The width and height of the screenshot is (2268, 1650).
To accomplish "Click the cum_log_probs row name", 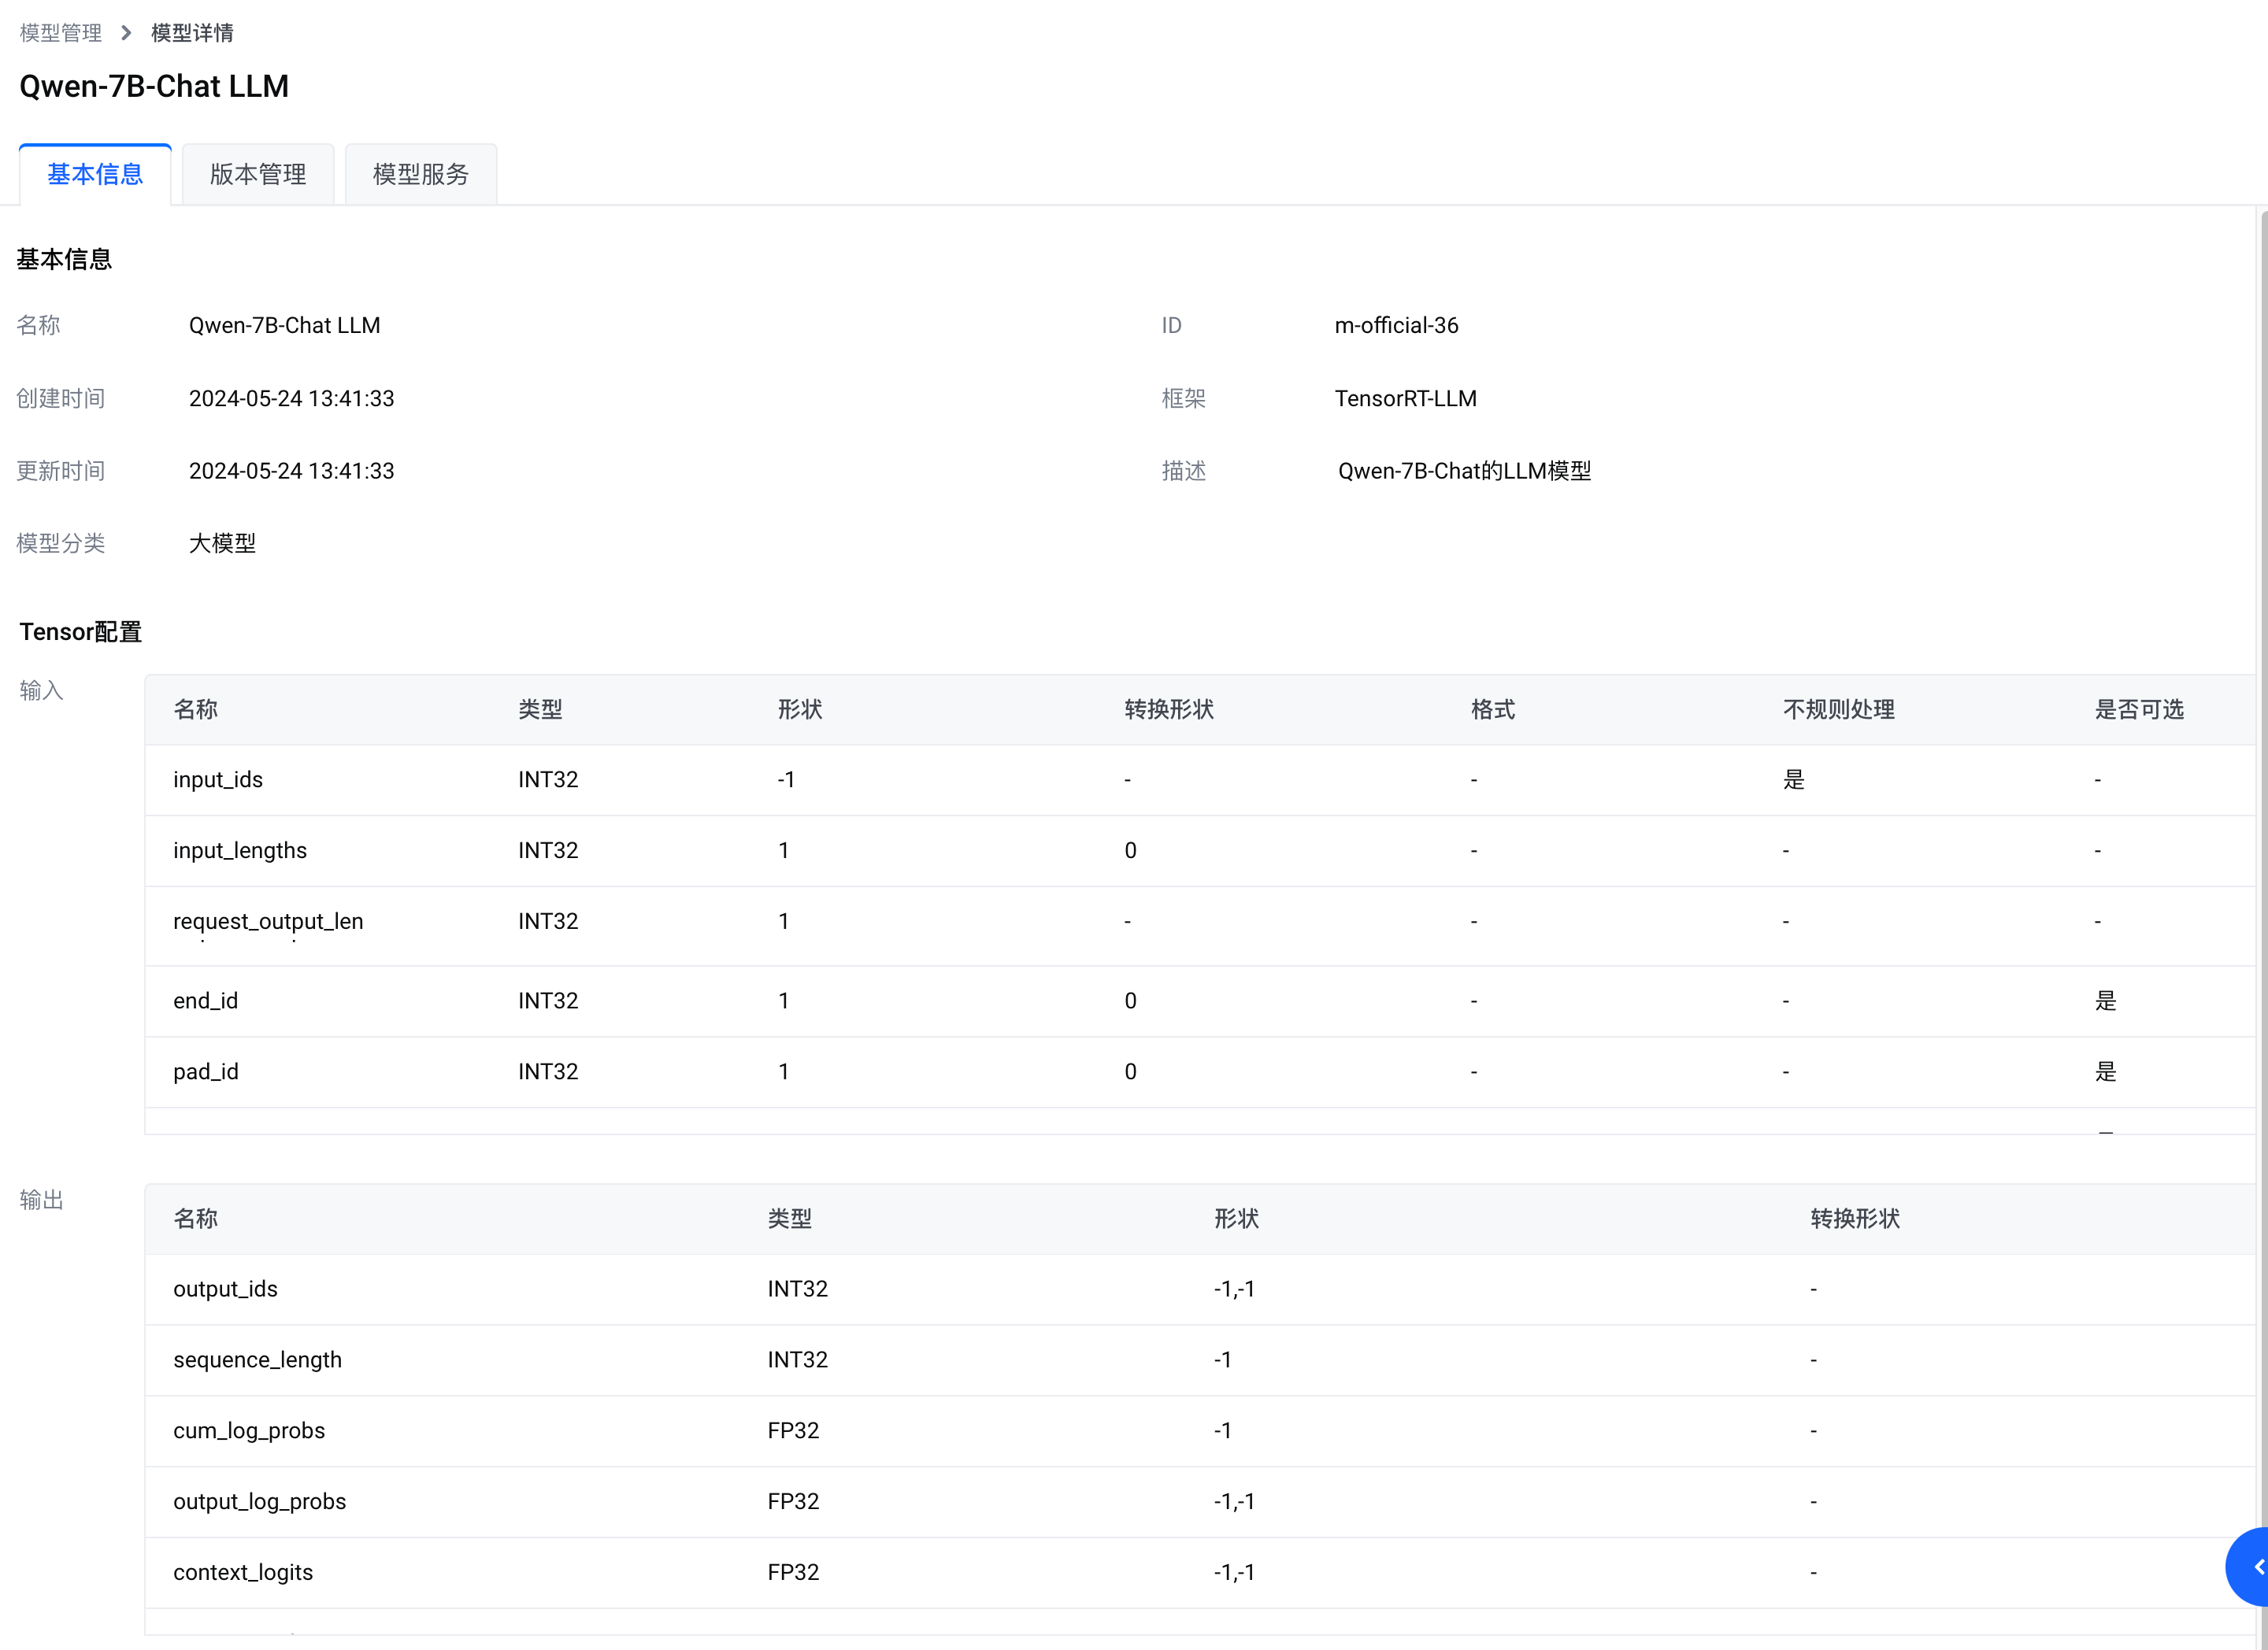I will point(249,1431).
